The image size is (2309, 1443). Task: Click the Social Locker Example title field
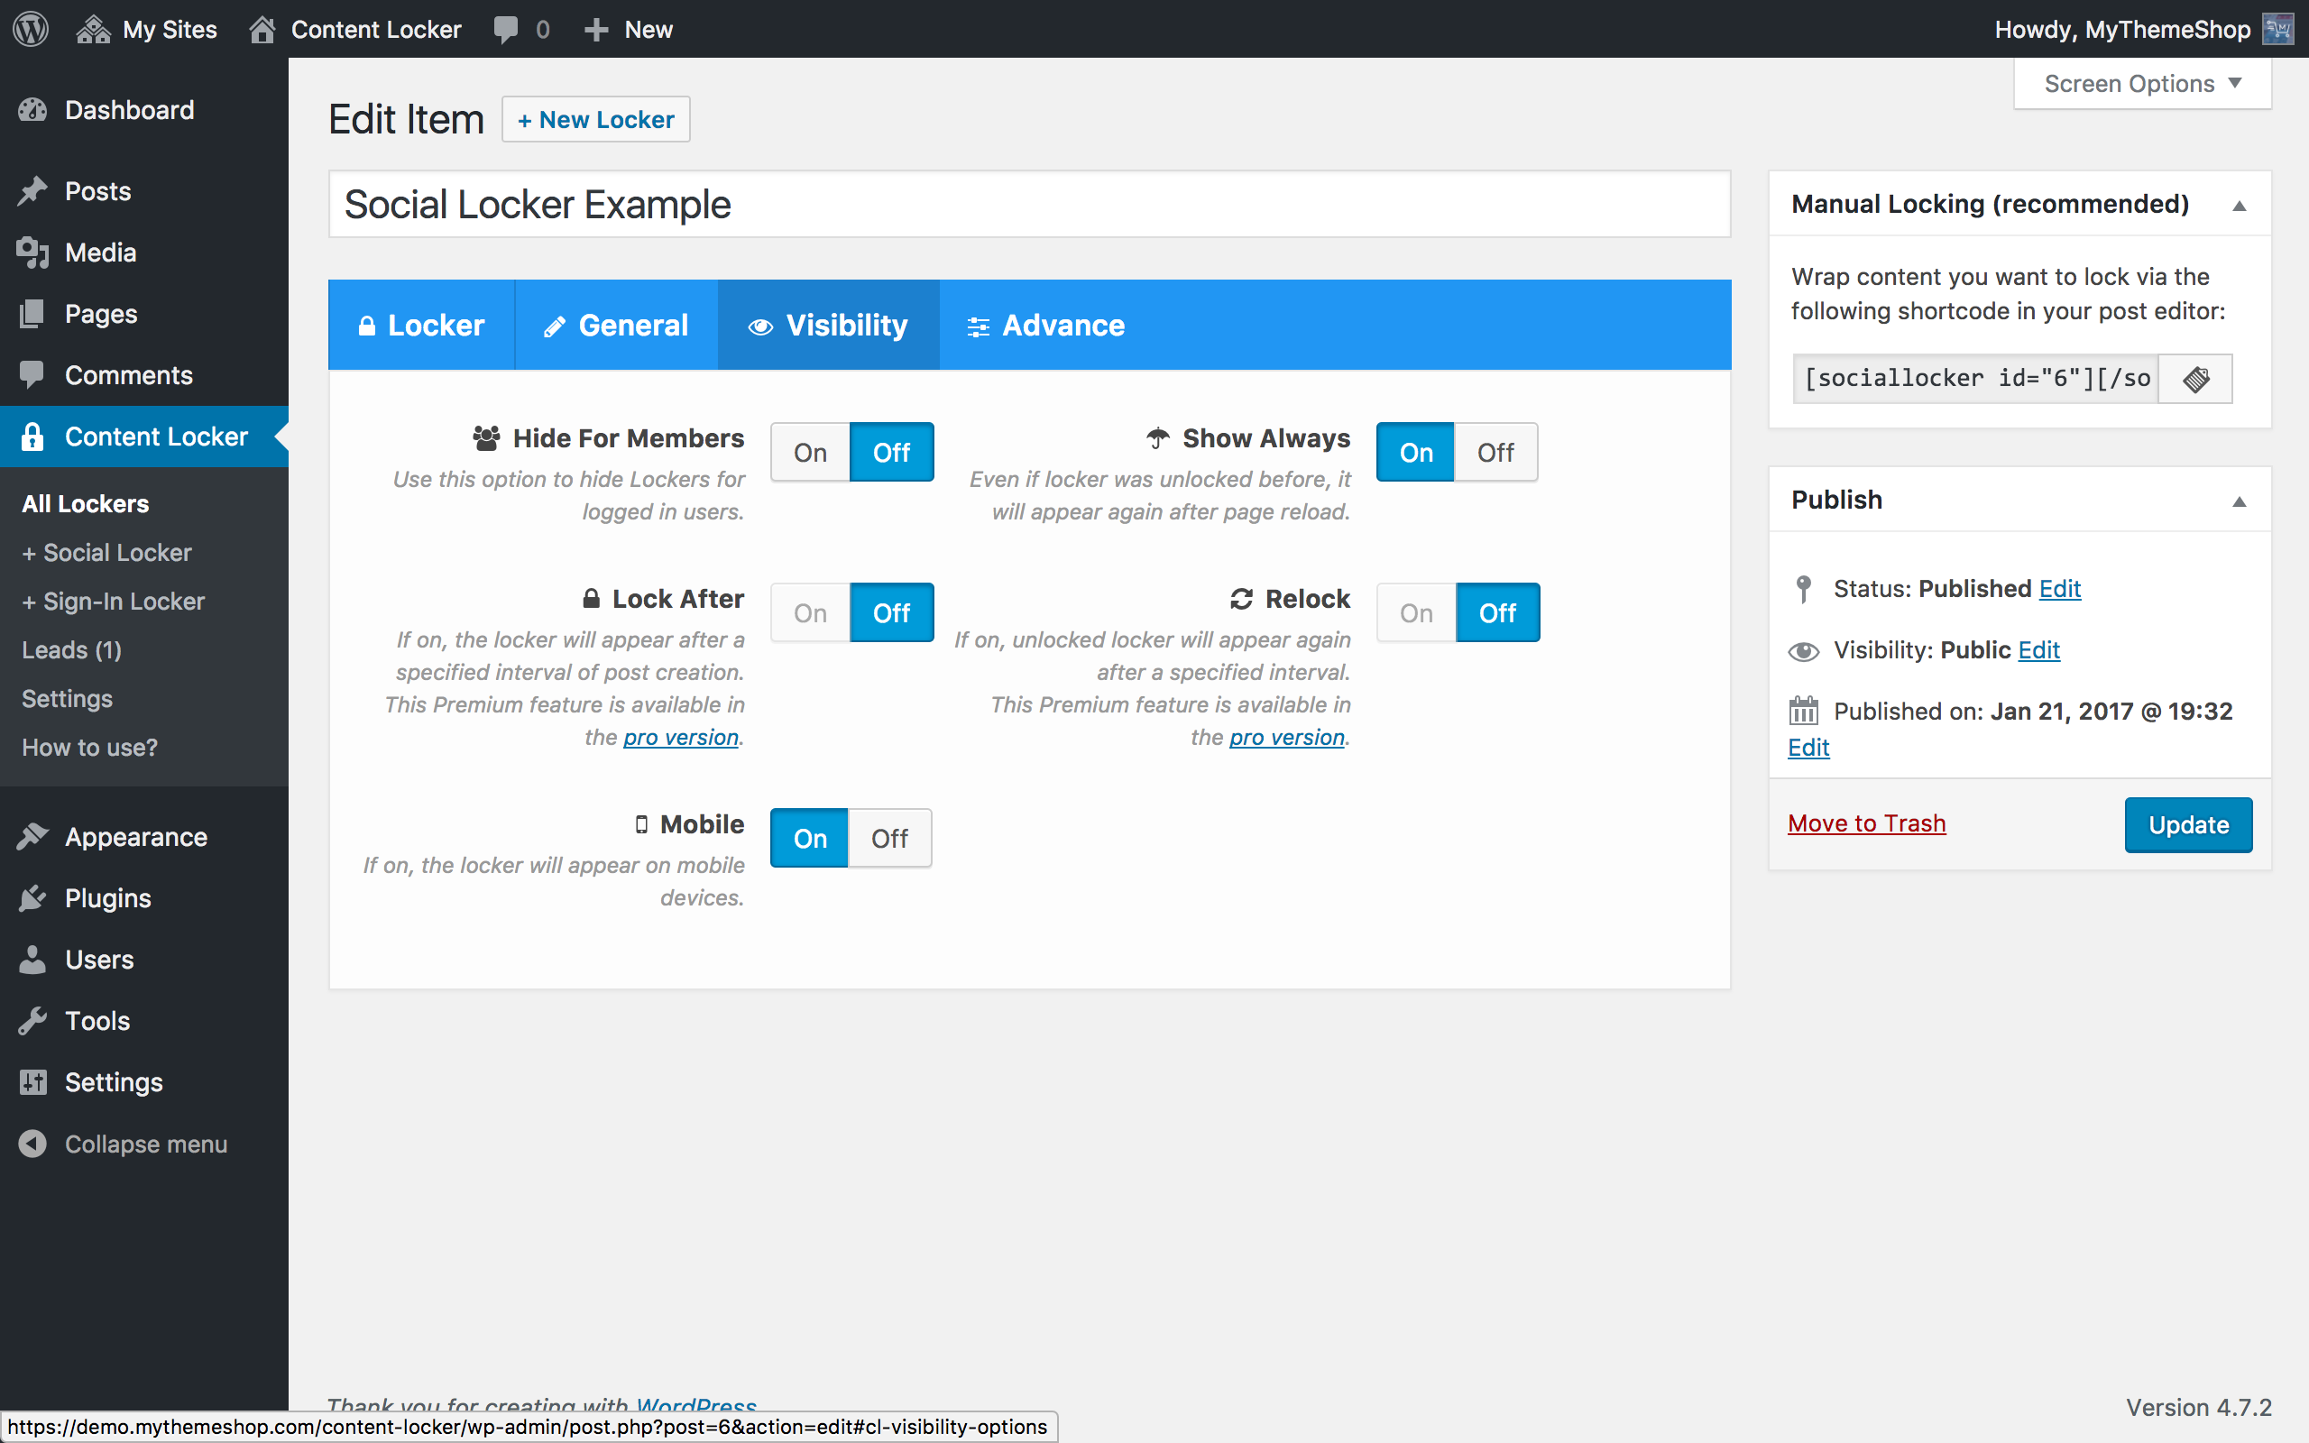tap(1028, 204)
